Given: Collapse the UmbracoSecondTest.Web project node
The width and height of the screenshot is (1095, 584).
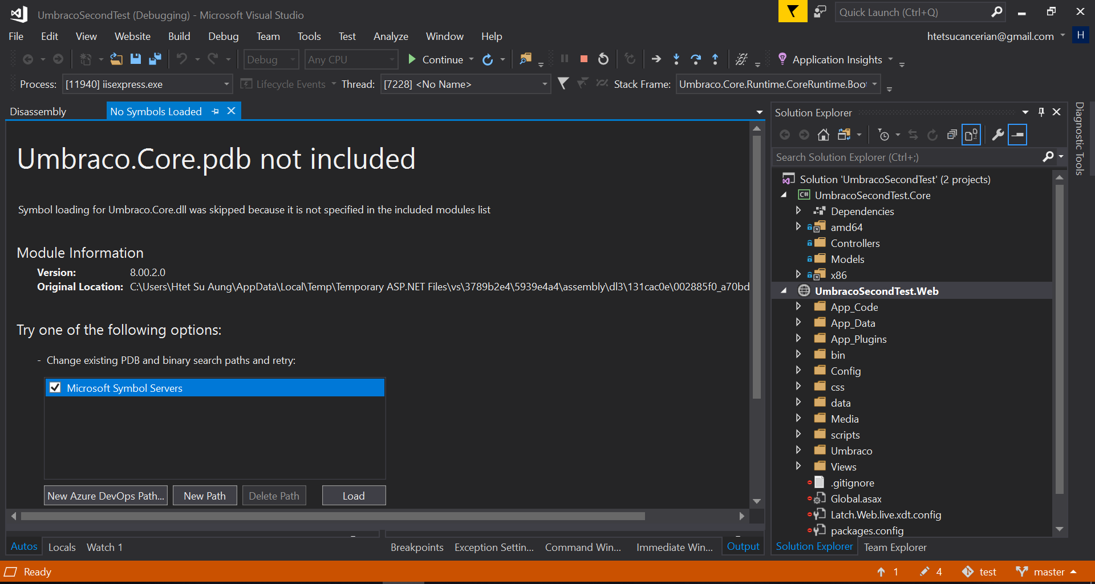Looking at the screenshot, I should 784,290.
